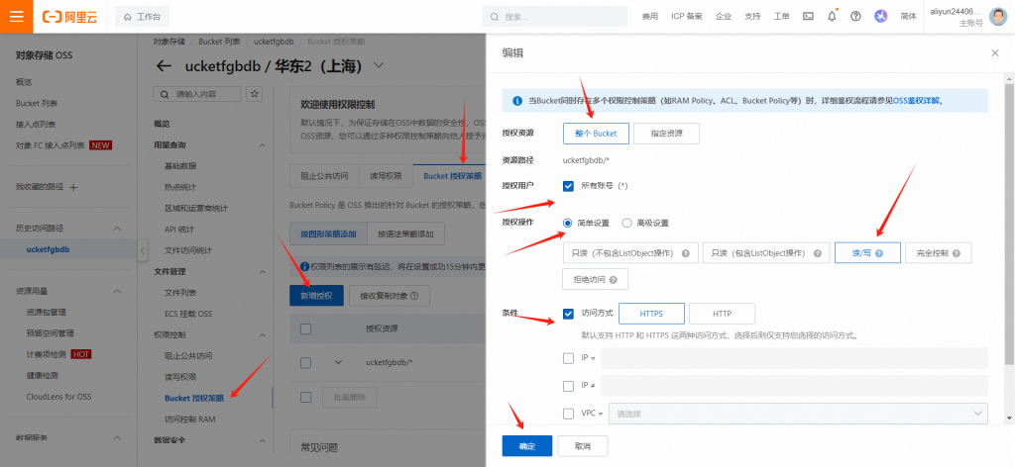Enable the IP = condition checkbox
The image size is (1015, 467).
point(568,358)
